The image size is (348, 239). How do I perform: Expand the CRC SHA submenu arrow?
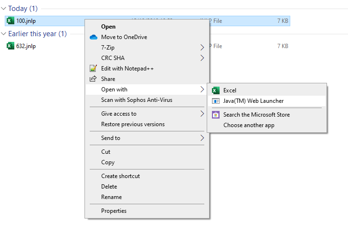pos(202,58)
